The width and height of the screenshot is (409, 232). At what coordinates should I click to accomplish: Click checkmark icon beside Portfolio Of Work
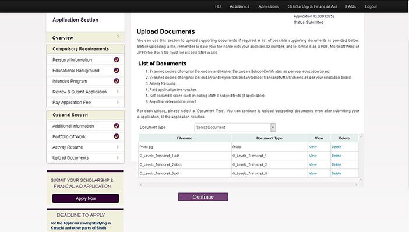click(117, 136)
